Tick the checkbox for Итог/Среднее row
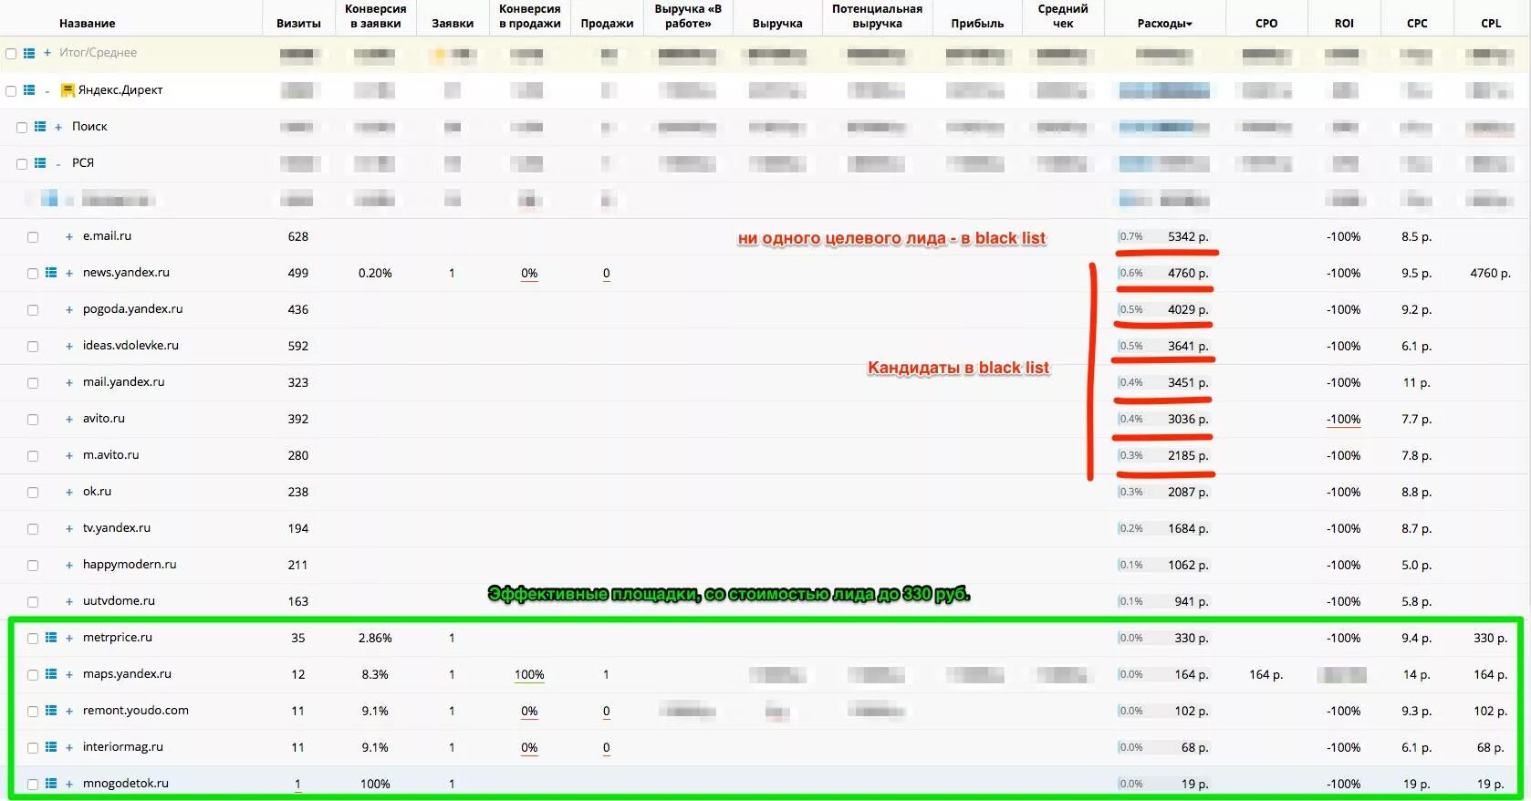The image size is (1531, 801). point(11,54)
